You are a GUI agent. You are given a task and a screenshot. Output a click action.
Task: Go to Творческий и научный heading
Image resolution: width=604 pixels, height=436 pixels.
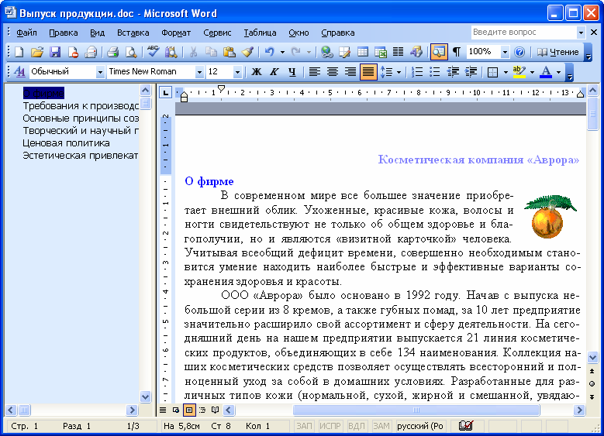click(x=81, y=130)
